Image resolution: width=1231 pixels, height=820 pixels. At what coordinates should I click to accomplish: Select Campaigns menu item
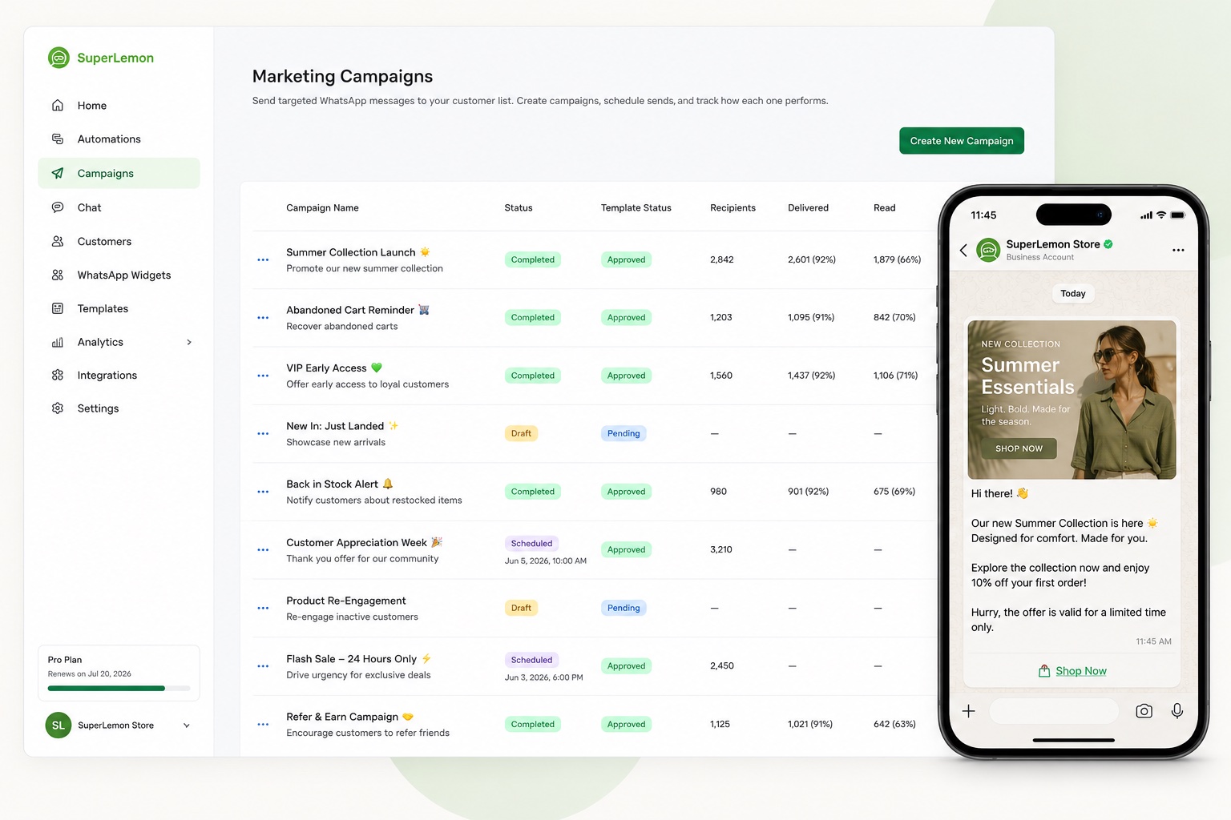click(x=119, y=173)
